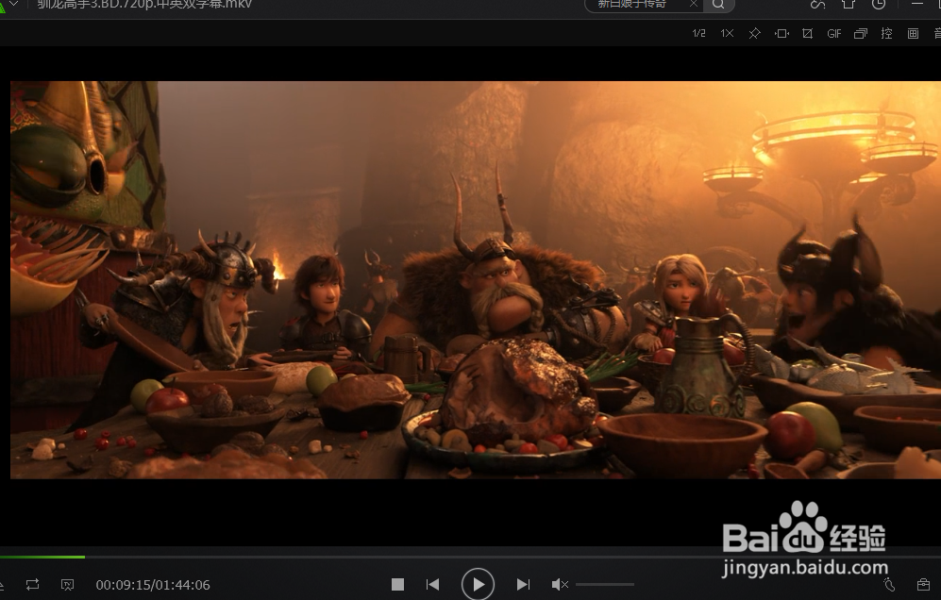941x600 pixels.
Task: Open the 画 picture settings
Action: click(914, 34)
